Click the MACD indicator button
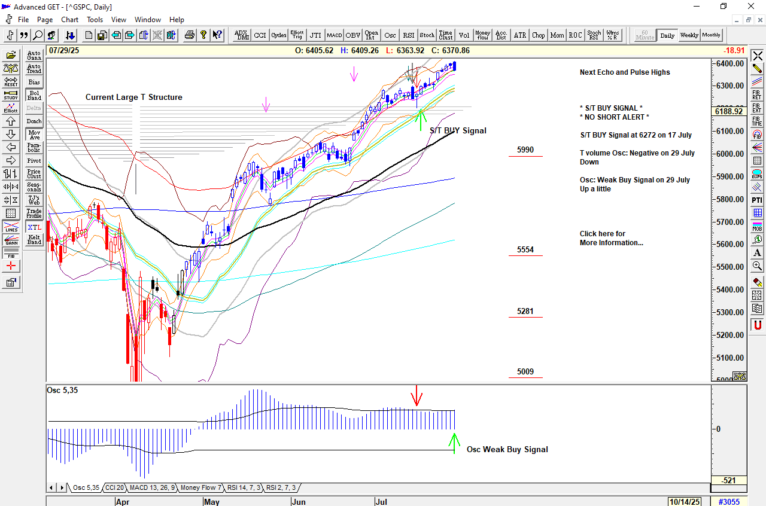The height and width of the screenshot is (506, 766). click(x=334, y=35)
